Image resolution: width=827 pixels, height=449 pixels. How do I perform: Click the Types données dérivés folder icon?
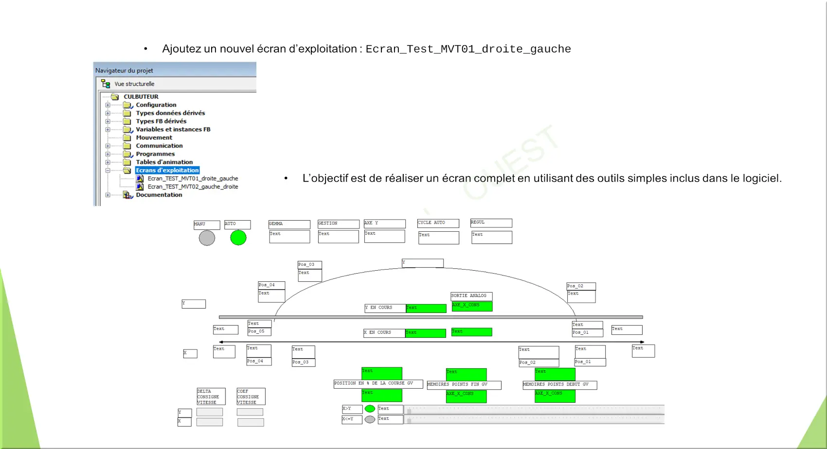pyautogui.click(x=127, y=113)
